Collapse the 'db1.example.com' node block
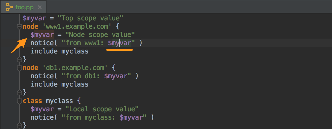This screenshot has width=332, height=129. pos(19,68)
